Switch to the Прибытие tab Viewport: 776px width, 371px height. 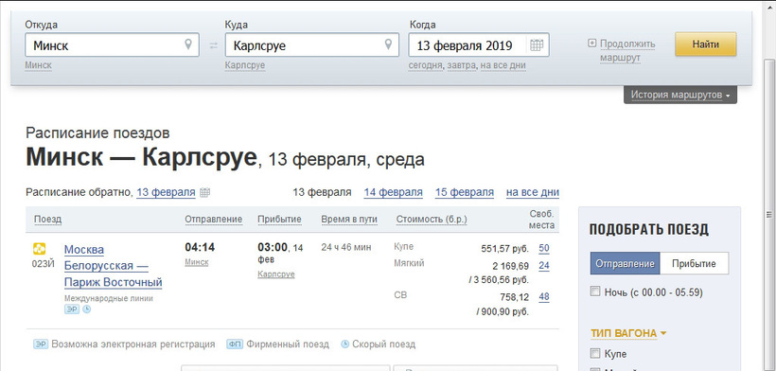694,264
